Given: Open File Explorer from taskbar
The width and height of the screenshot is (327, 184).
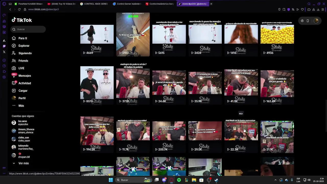Looking at the screenshot, I should 194,180.
